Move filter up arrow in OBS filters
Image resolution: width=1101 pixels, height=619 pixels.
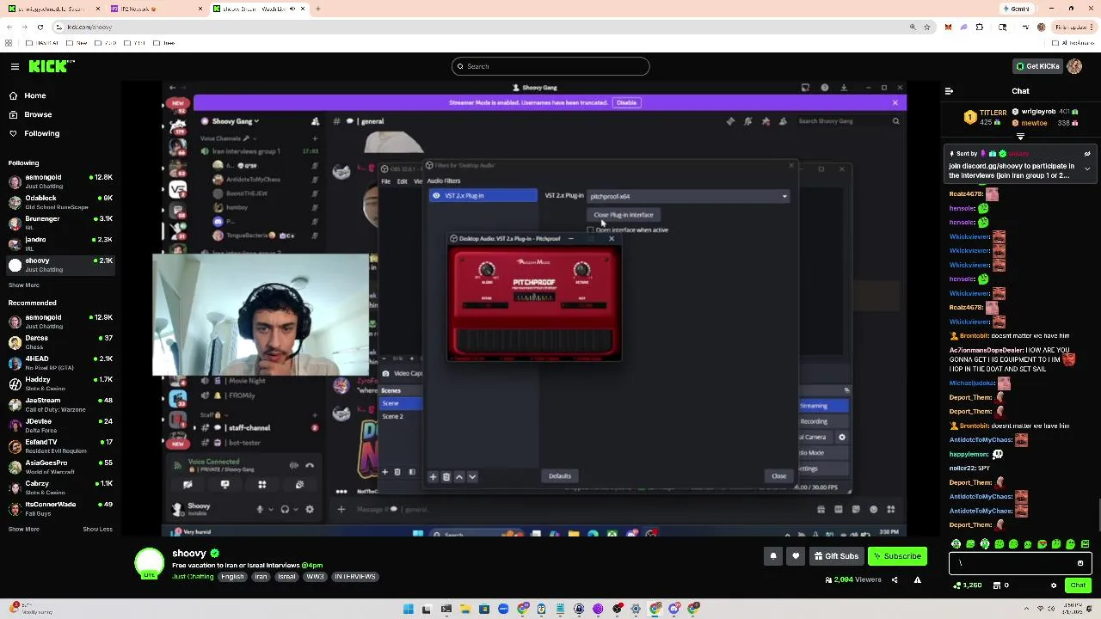click(x=459, y=476)
